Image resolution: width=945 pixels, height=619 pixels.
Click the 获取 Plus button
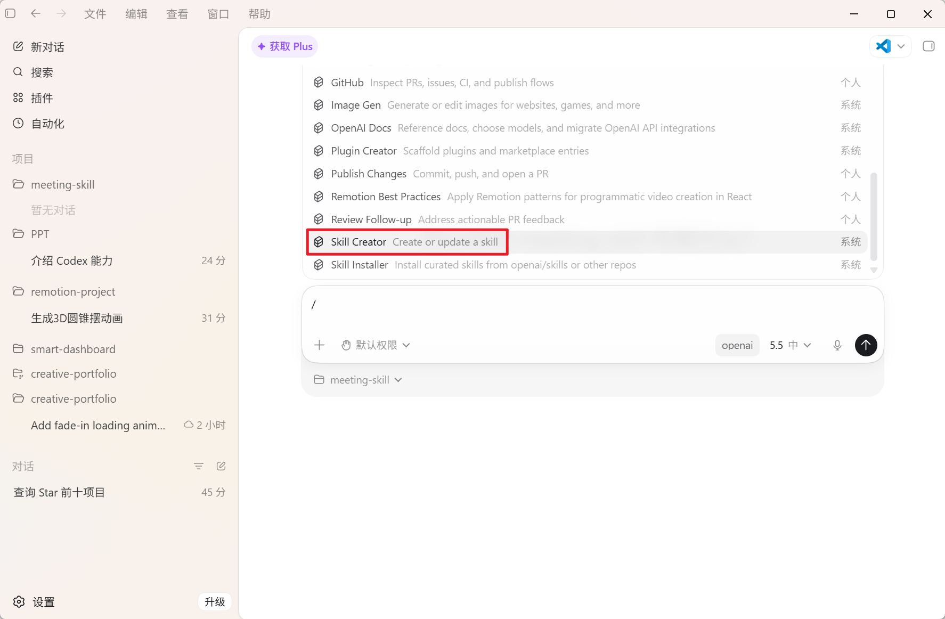(x=285, y=46)
